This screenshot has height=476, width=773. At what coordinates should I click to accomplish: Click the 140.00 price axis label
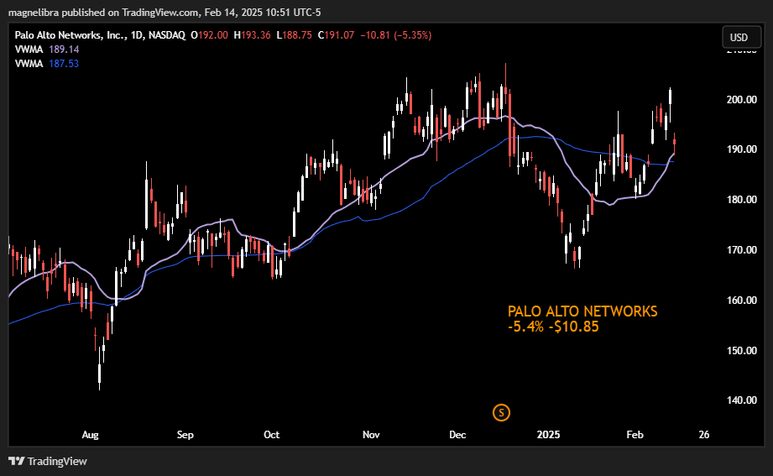[741, 400]
